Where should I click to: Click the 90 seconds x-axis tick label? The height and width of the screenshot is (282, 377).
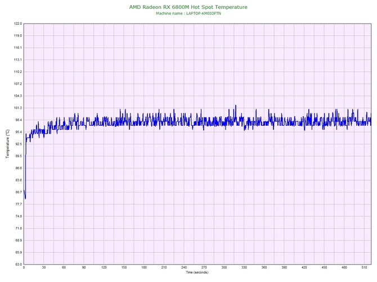point(84,267)
